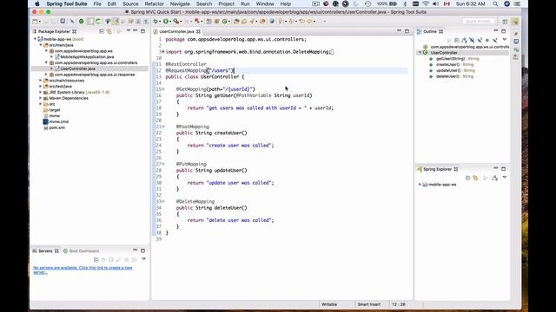Select UserController.java in Package Explorer
Screen dimensions: 556x312
(x=77, y=68)
